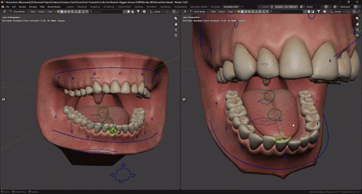The width and height of the screenshot is (362, 194).
Task: Click the zoom gizmo in left viewport
Action: 176,18
